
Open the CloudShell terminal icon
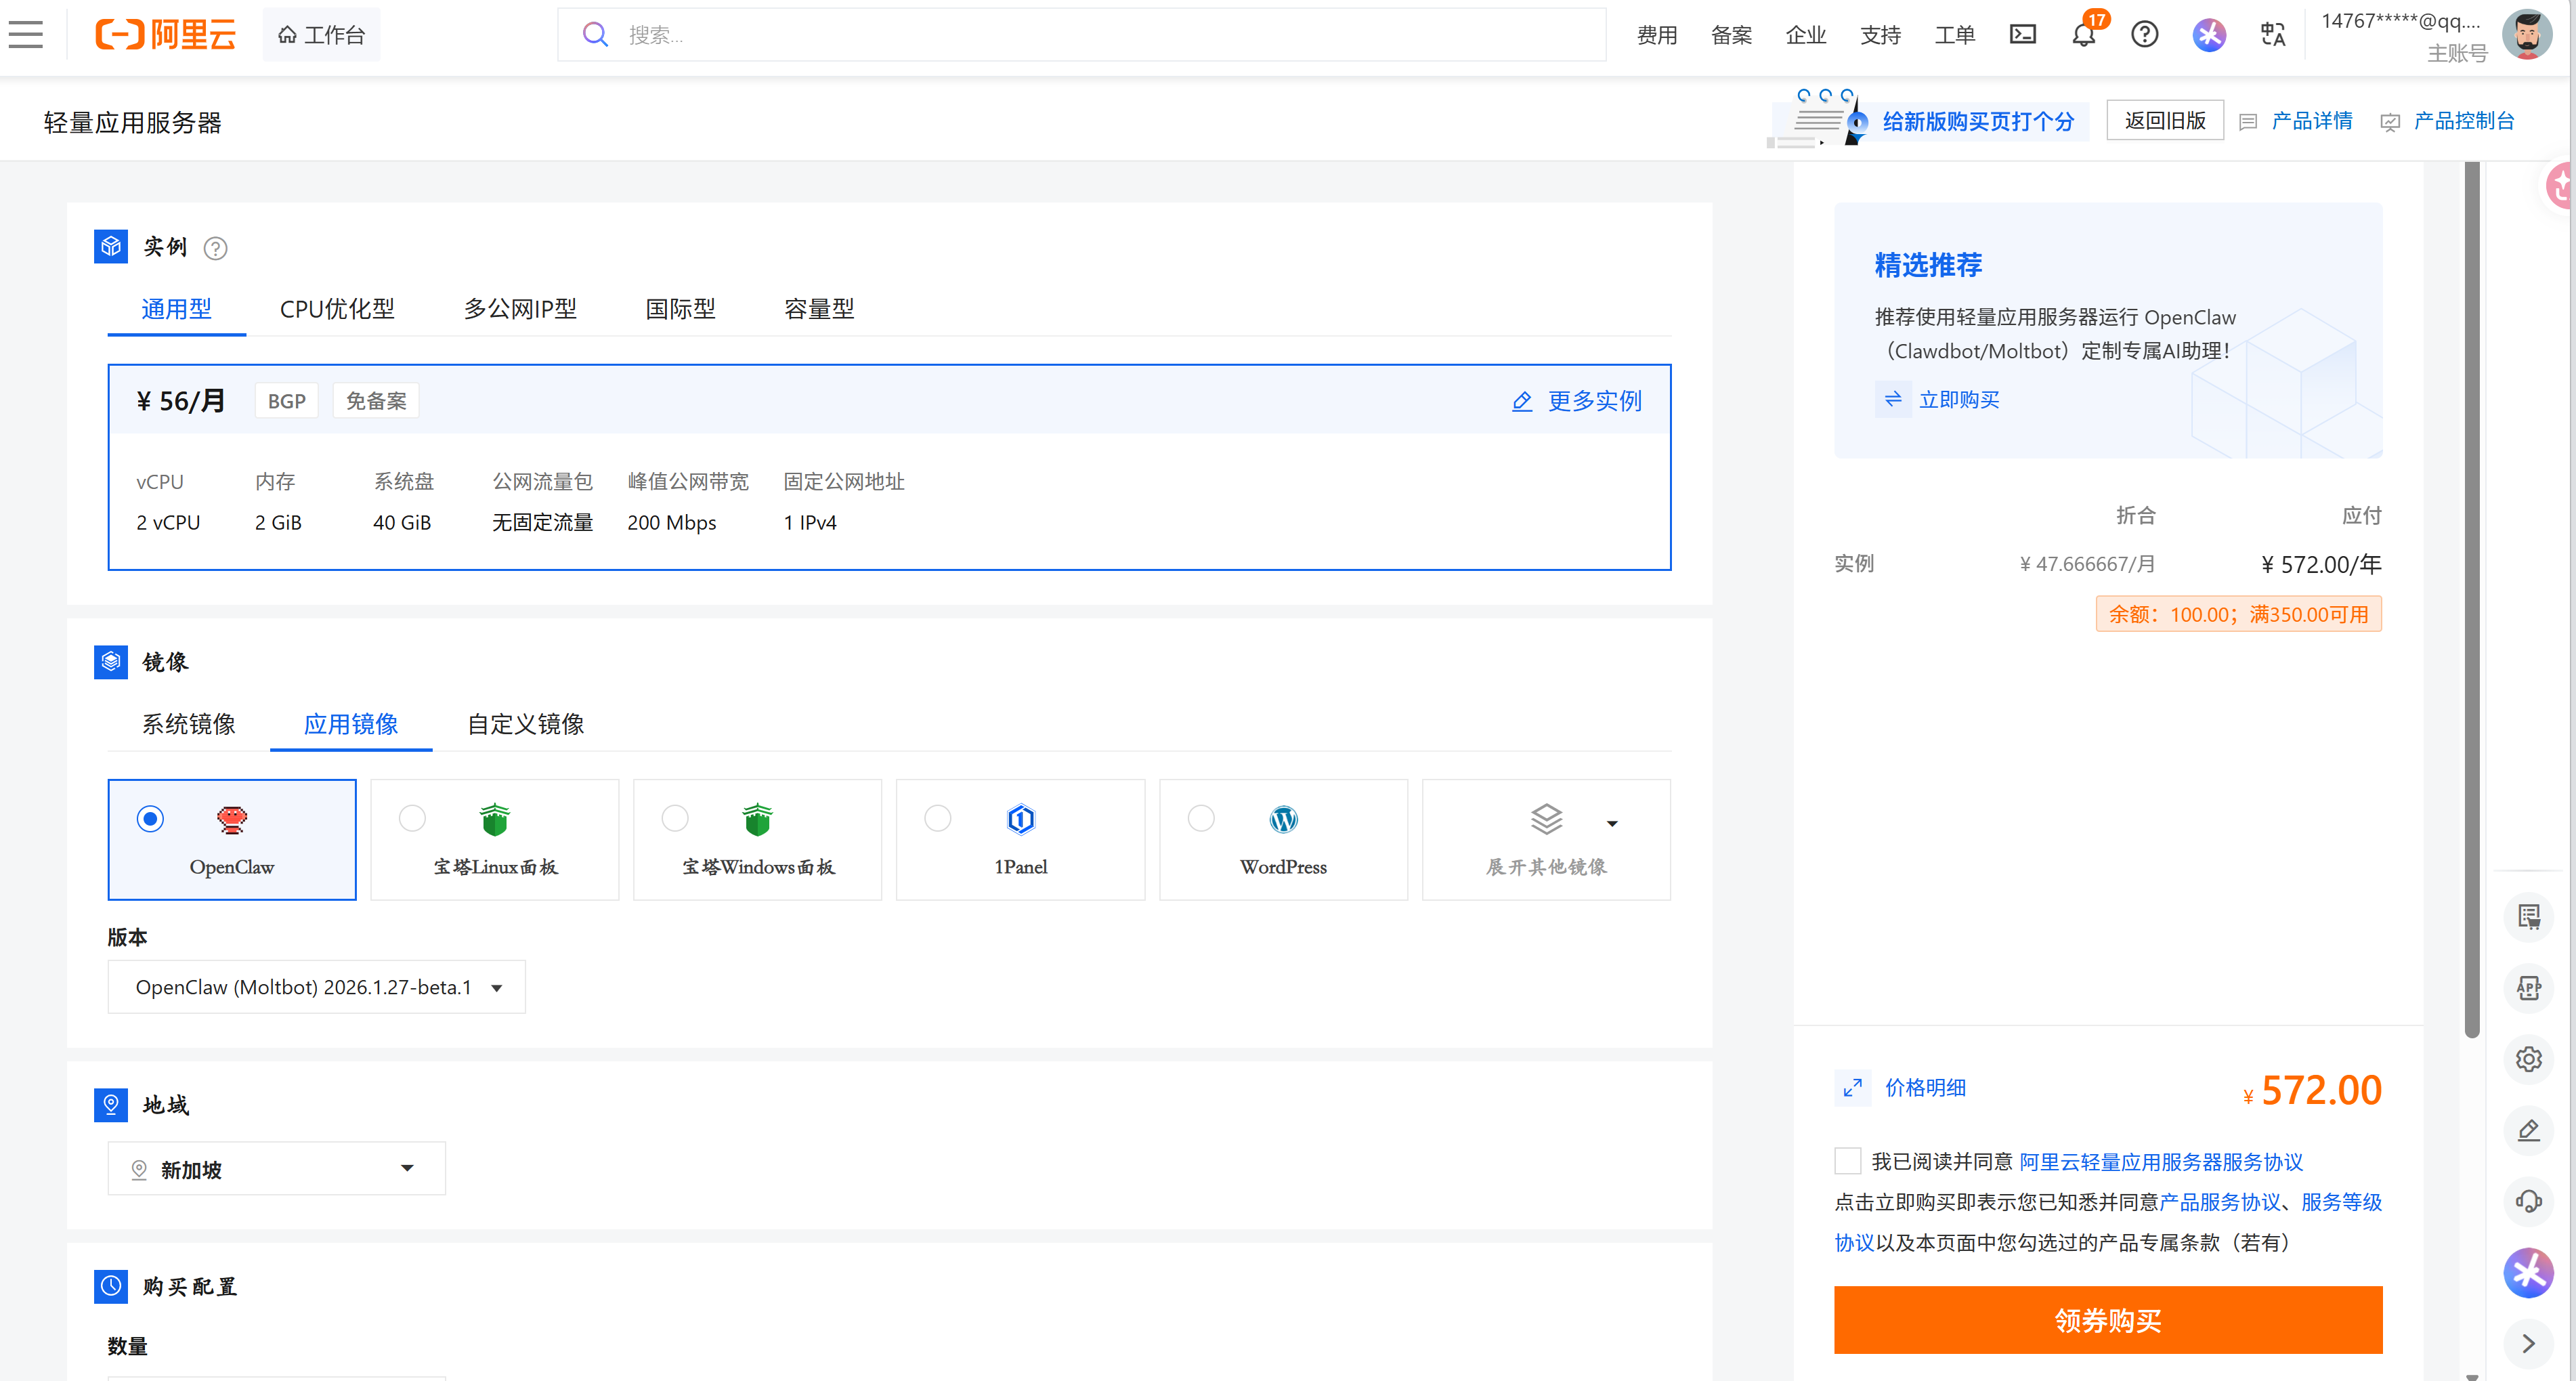[x=2023, y=33]
